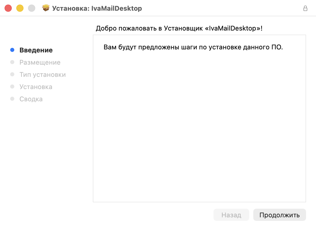Viewport: 316px width, 228px height.
Task: Select the Введение step in the sidebar
Action: coord(36,50)
